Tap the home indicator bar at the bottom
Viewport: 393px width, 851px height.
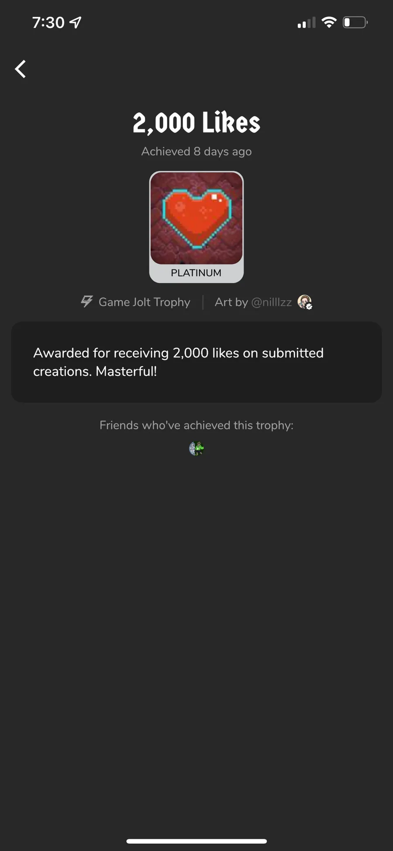pyautogui.click(x=196, y=841)
